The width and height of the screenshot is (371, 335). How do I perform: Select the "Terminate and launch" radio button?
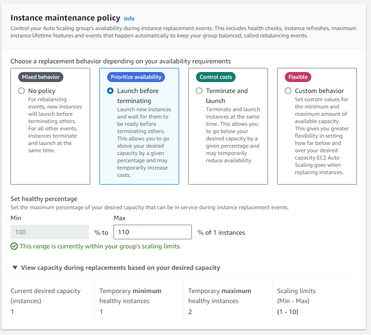(199, 91)
